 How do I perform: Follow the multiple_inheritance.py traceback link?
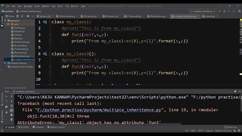[99, 110]
